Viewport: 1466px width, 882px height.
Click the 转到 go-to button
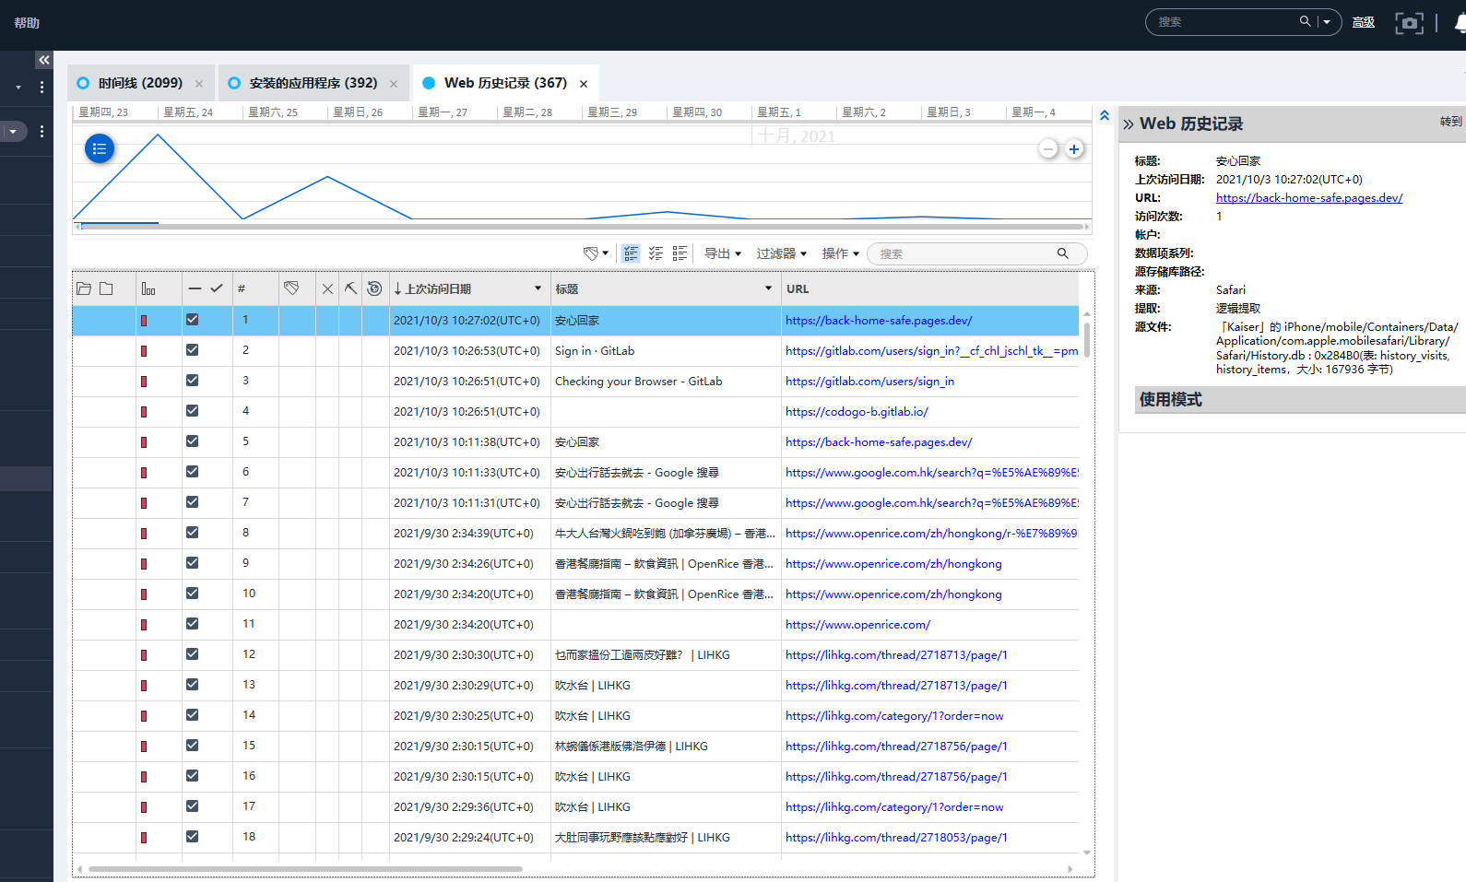tap(1450, 122)
